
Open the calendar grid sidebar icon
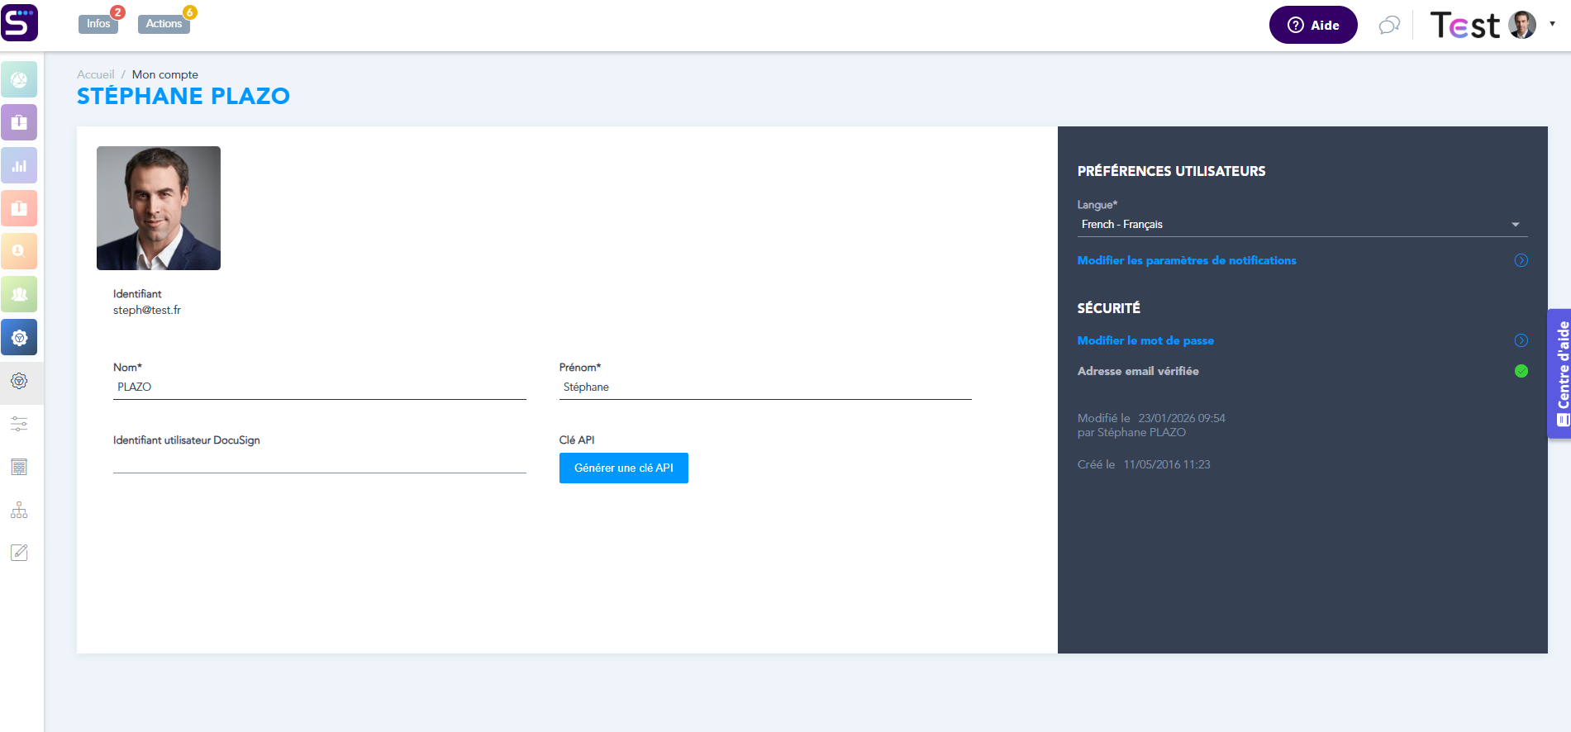coord(19,467)
